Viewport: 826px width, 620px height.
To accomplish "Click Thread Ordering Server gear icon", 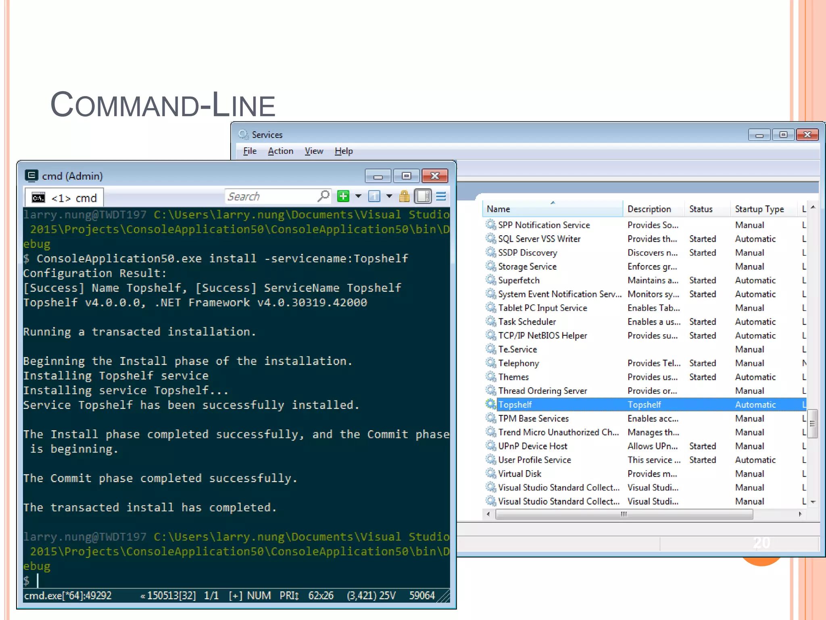I will click(490, 390).
